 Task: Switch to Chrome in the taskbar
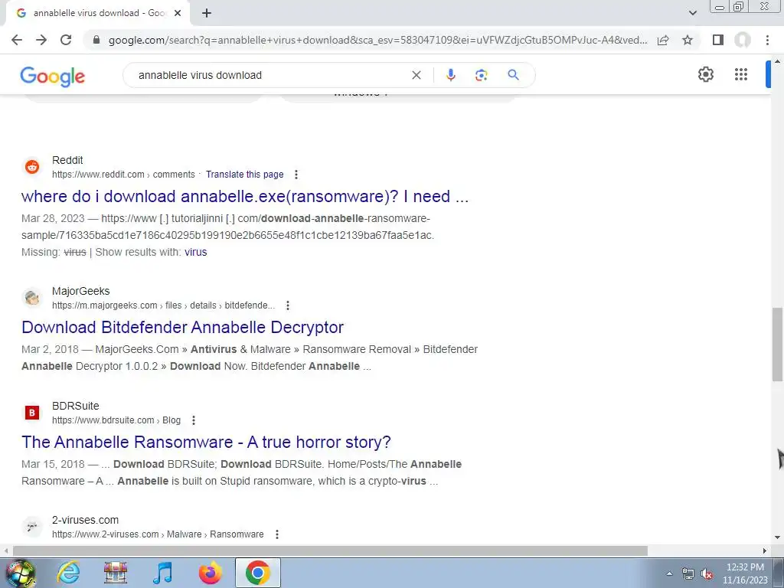tap(257, 573)
